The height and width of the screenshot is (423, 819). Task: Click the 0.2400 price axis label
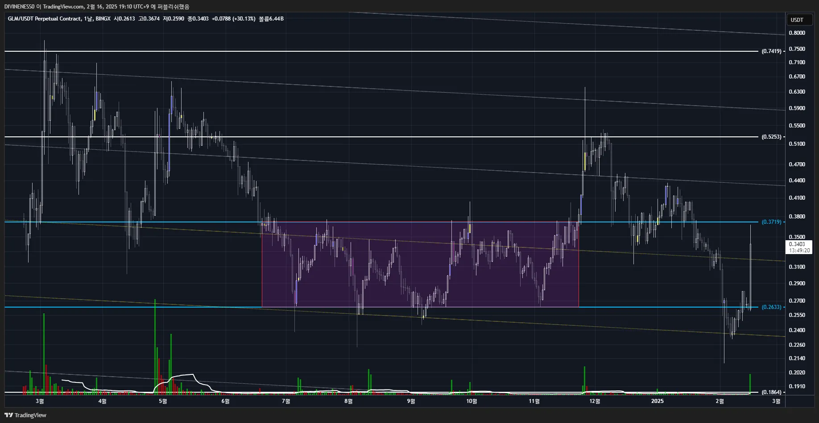click(797, 330)
